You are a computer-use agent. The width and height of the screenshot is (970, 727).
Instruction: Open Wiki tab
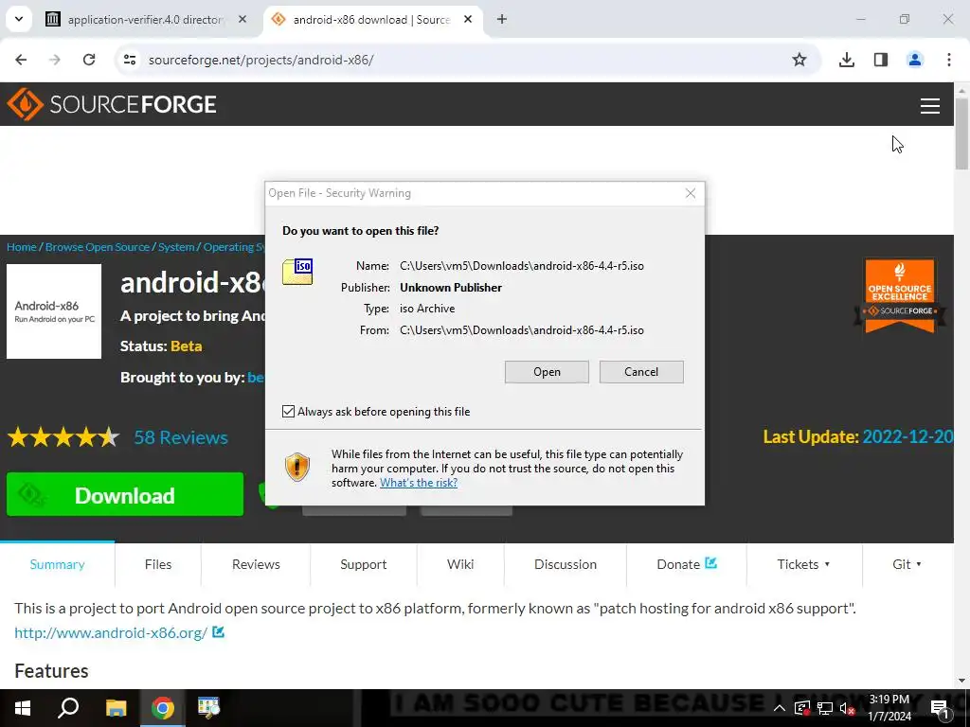(460, 564)
